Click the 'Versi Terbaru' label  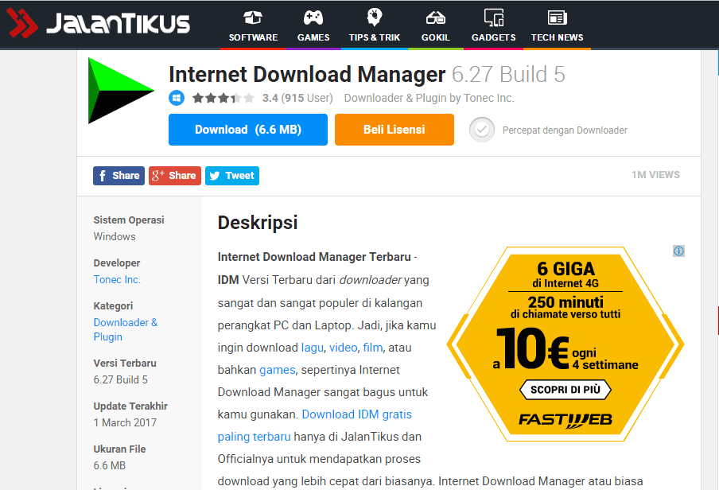125,363
